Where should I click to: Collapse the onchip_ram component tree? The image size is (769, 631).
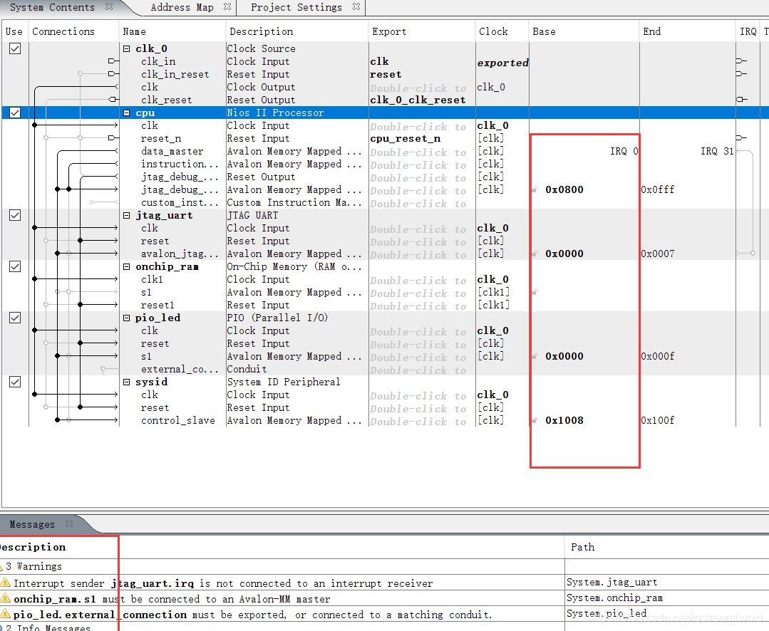pos(127,266)
